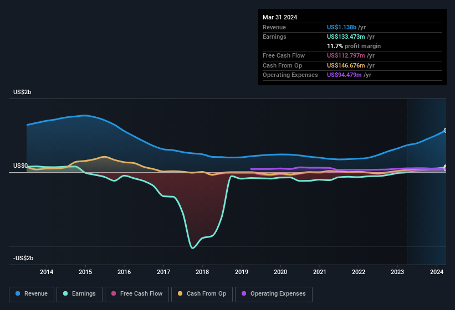Click the US$1.138b revenue value in tooltip
This screenshot has width=455, height=310.
coord(342,27)
